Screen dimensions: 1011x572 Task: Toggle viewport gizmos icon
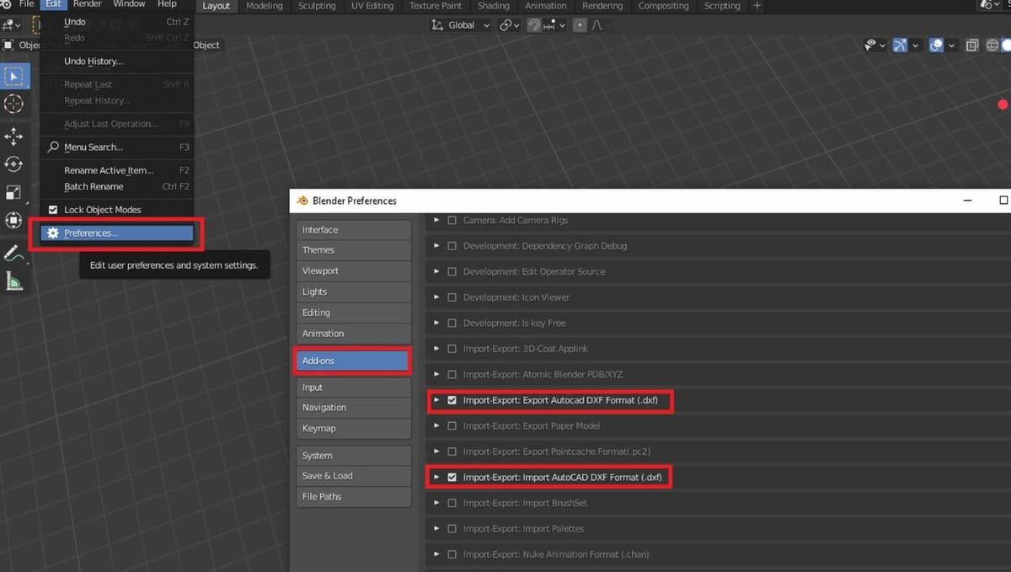[900, 45]
